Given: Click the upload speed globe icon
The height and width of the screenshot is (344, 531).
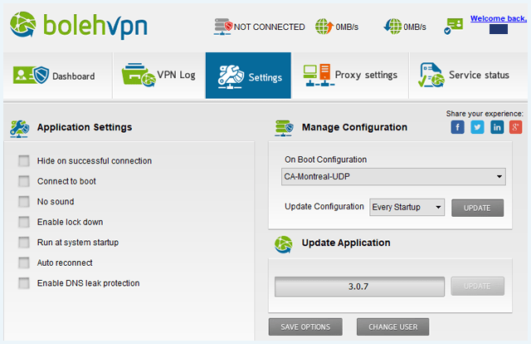Looking at the screenshot, I should 324,26.
